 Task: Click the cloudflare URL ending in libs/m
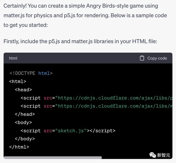[114, 106]
